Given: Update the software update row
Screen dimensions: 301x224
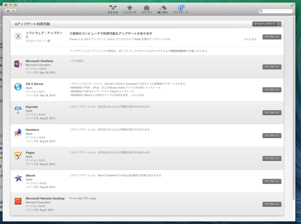Looking at the screenshot, I should pyautogui.click(x=272, y=37).
